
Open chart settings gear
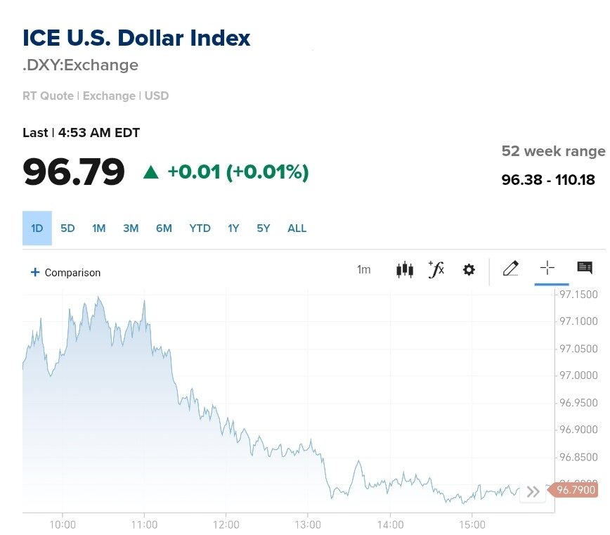pyautogui.click(x=469, y=269)
